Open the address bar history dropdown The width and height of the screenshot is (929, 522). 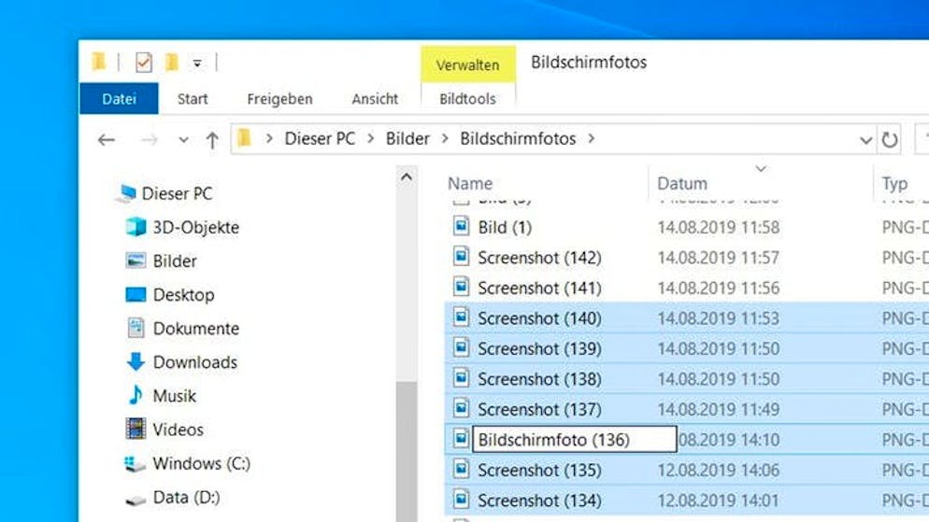point(865,140)
